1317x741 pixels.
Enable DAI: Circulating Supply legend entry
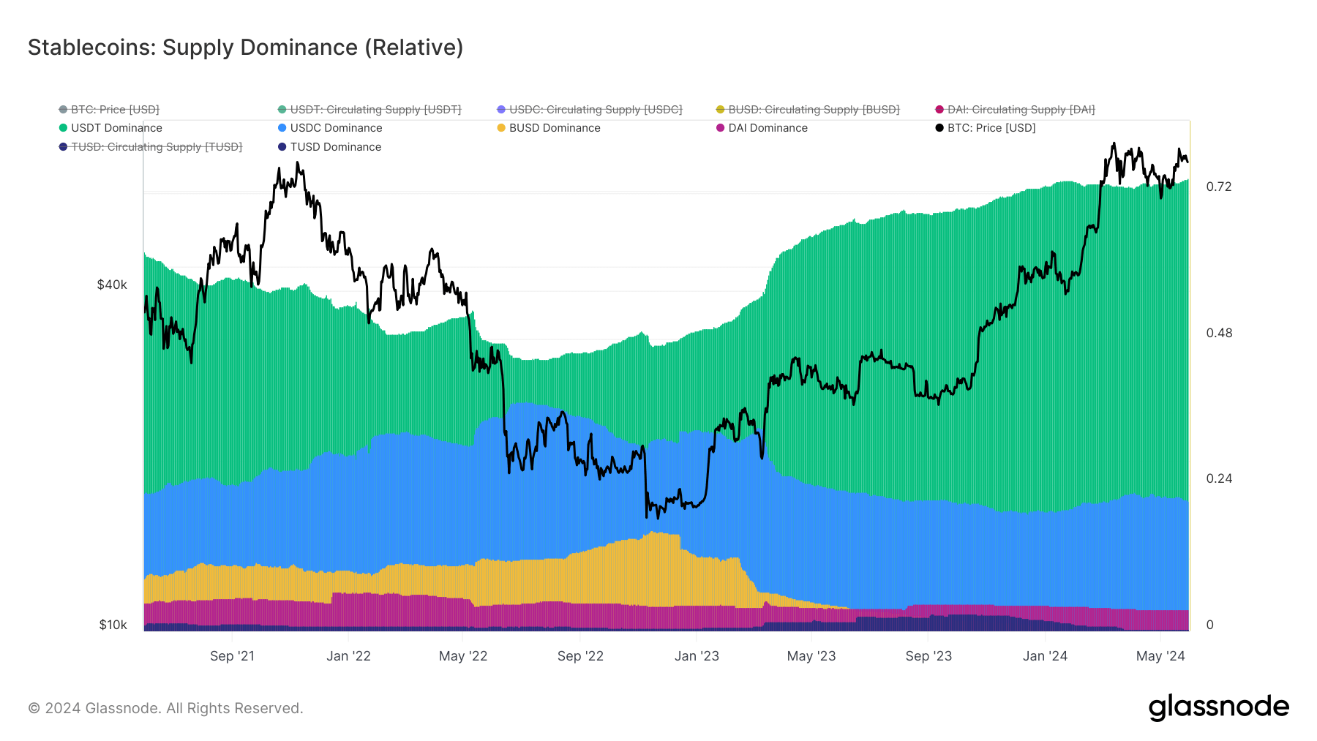(1021, 110)
